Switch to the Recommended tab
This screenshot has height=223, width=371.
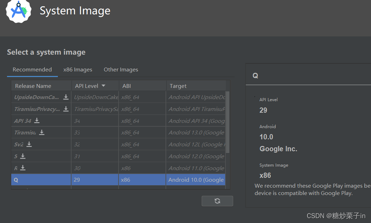(x=32, y=70)
